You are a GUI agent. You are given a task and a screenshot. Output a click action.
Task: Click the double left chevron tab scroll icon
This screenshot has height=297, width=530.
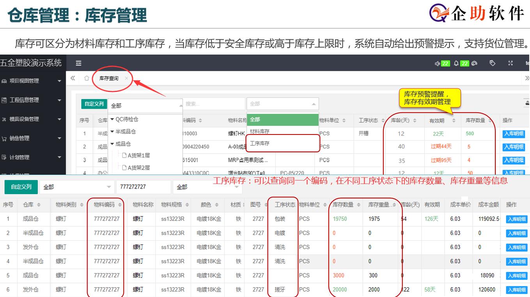[x=73, y=78]
